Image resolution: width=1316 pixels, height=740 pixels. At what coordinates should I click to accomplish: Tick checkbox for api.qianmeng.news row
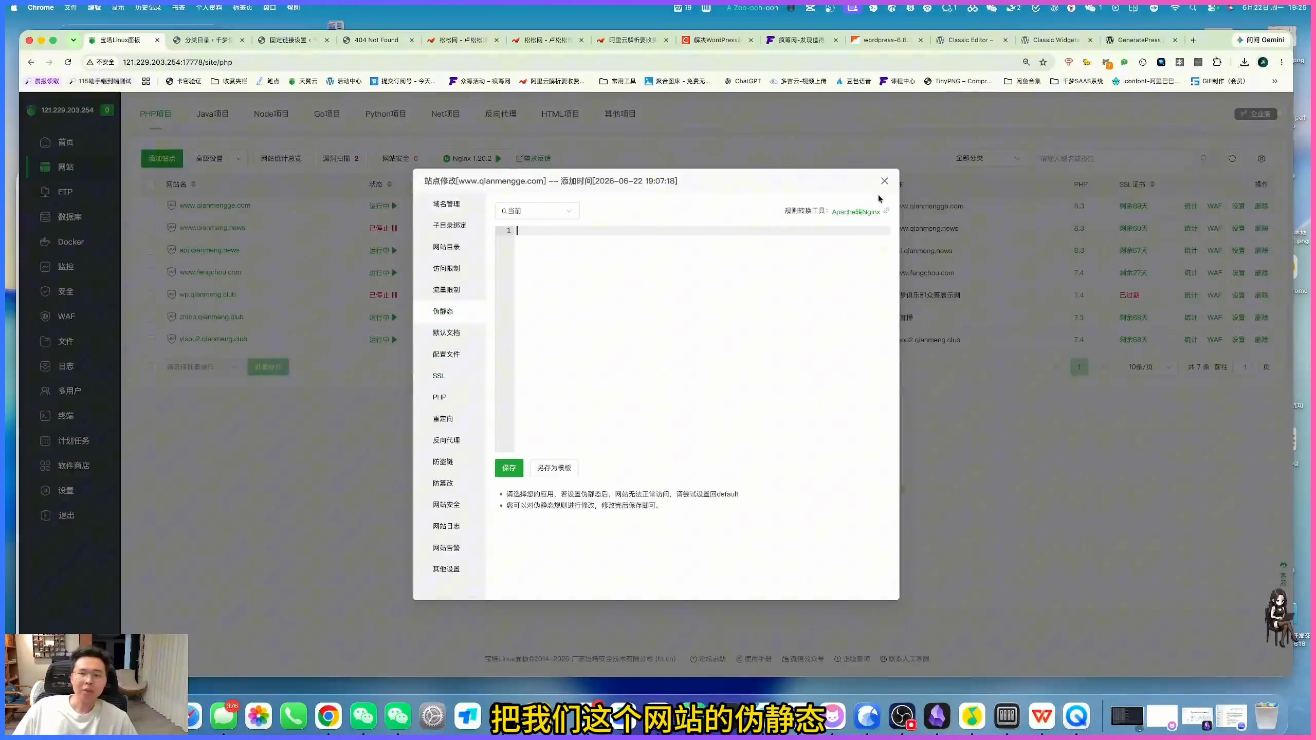coord(151,250)
